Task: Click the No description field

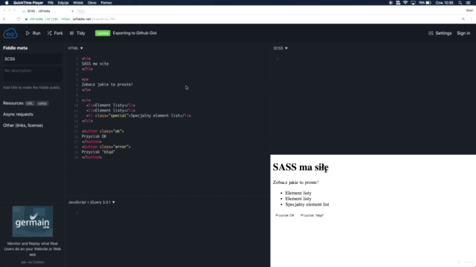Action: [32, 73]
